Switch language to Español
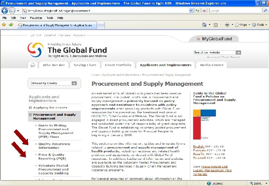The image size is (269, 186). coord(50,35)
